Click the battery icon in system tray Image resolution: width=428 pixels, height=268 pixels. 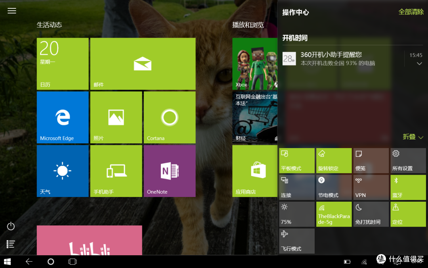point(347,262)
